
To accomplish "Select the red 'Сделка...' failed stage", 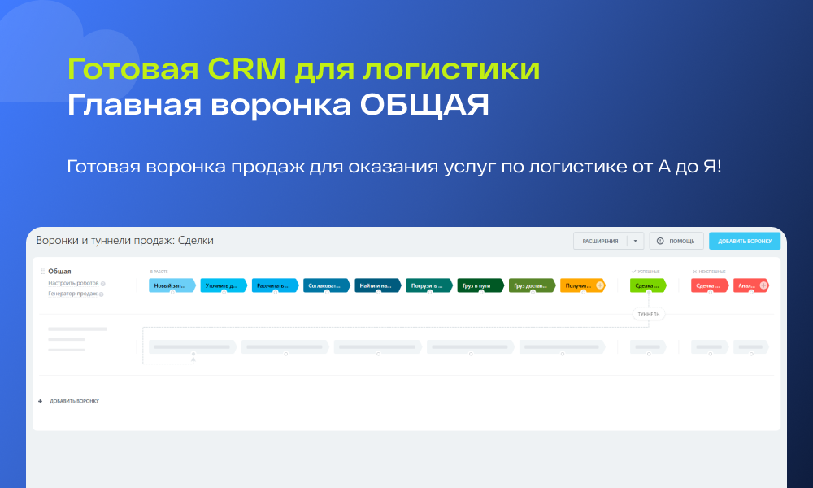I will coord(710,285).
